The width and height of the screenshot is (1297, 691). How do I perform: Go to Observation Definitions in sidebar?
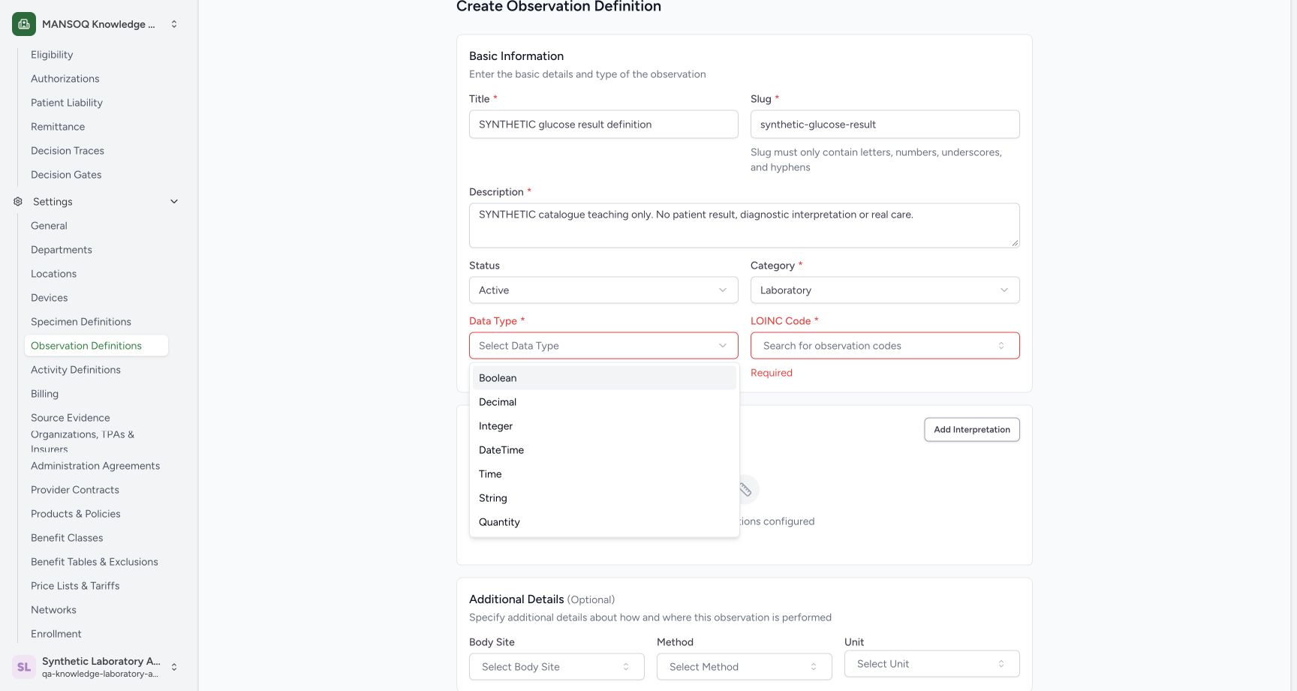pos(96,346)
